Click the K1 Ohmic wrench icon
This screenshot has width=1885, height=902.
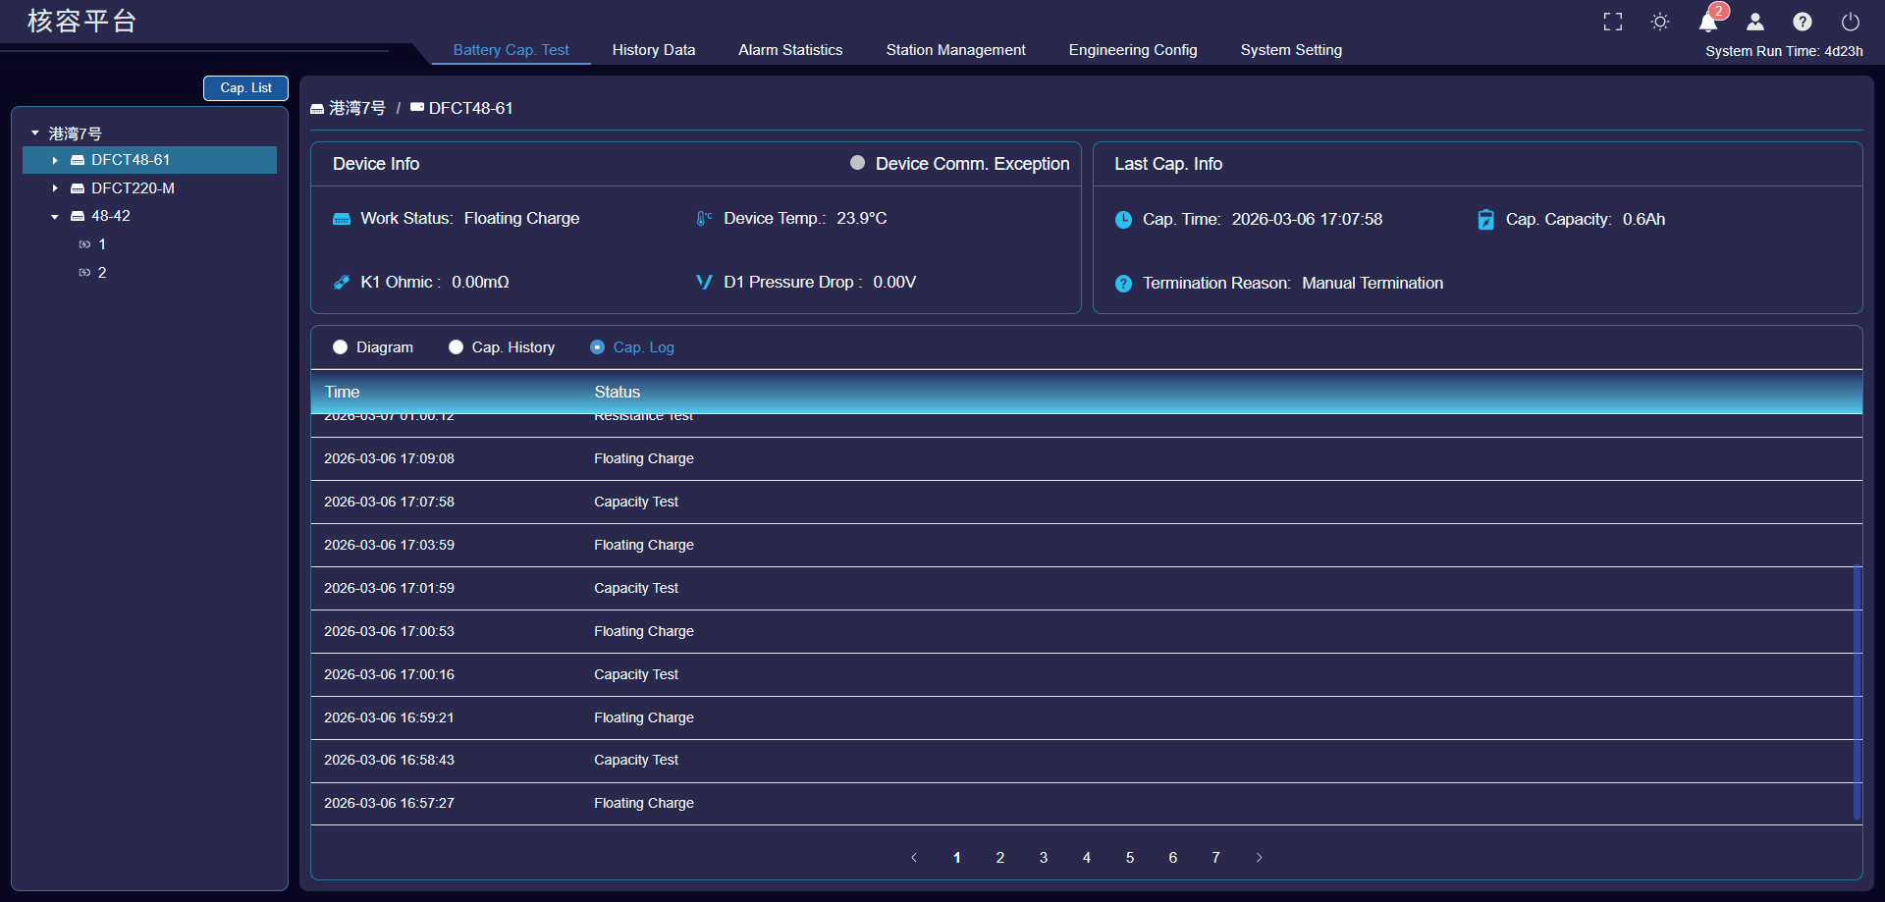pos(342,283)
